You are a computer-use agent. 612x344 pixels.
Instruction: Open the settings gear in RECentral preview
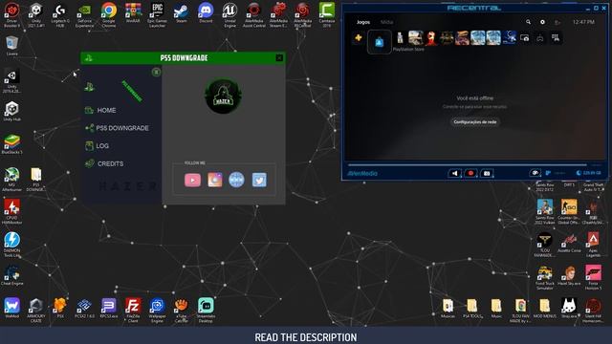tap(542, 22)
